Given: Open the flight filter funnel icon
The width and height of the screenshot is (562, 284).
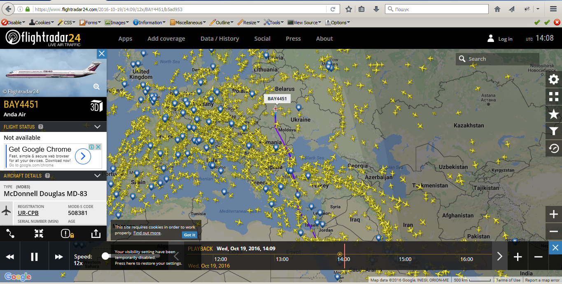Looking at the screenshot, I should click(554, 131).
